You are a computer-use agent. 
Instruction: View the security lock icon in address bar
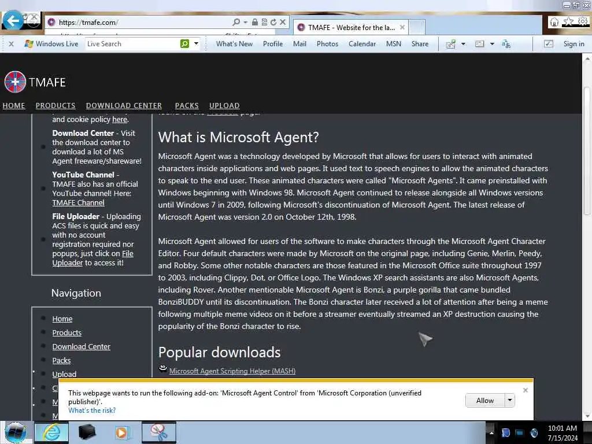coord(255,23)
